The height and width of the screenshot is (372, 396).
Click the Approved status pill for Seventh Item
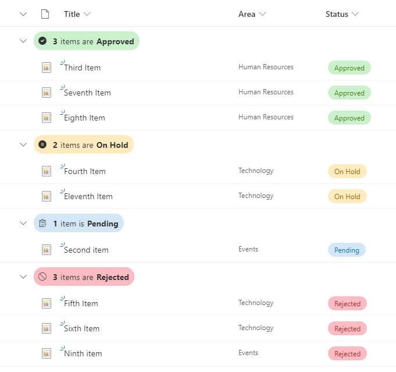click(349, 93)
